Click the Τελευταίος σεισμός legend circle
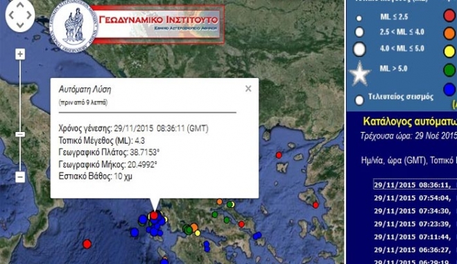Viewport: 457px width, 264px height. tap(359, 100)
